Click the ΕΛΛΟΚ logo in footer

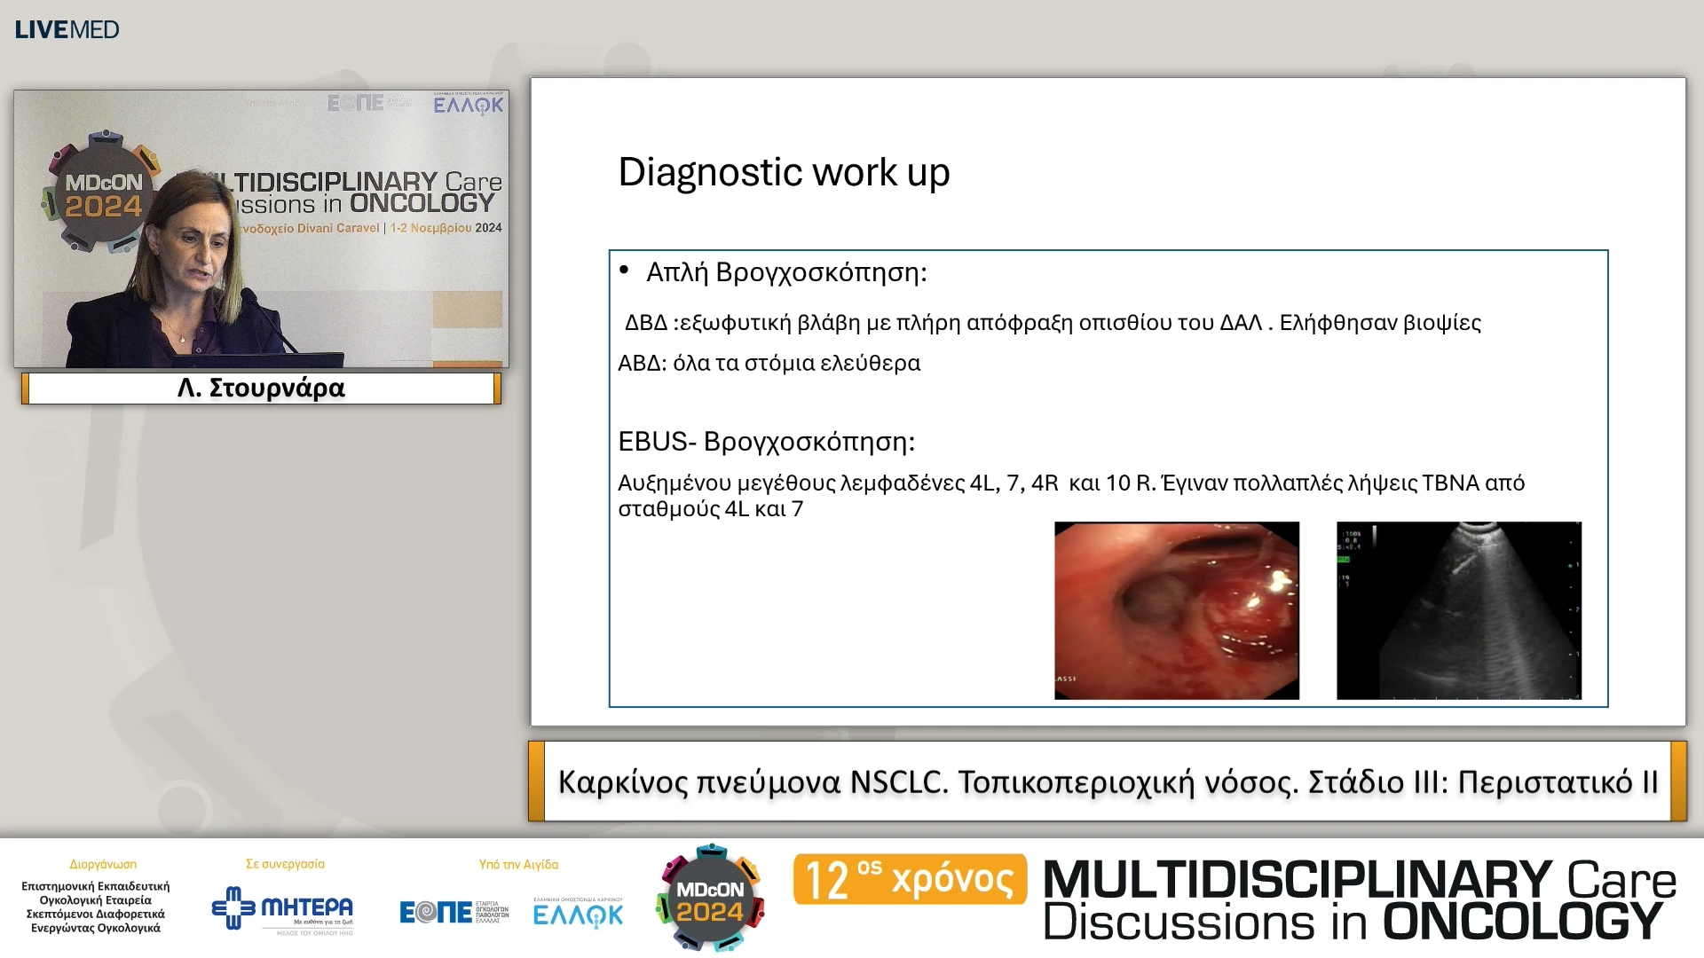tap(578, 913)
